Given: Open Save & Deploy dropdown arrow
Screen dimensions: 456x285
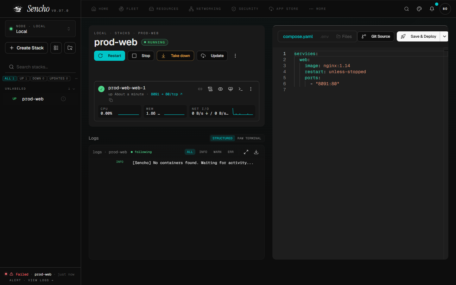Looking at the screenshot, I should coord(445,36).
